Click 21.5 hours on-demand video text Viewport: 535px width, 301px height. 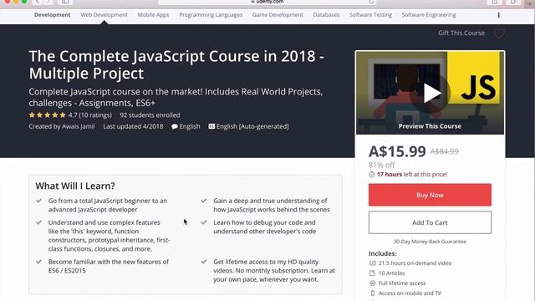point(415,263)
